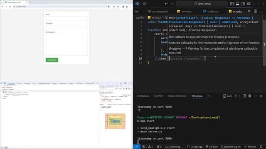Toggle DevTools device toolbar icon
Viewport: 266px width, 149px height.
(5, 83)
